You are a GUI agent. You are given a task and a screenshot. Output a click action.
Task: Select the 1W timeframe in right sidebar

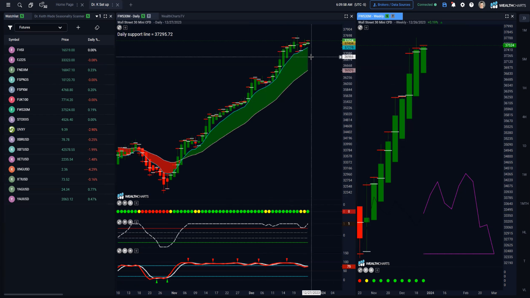coord(524,175)
